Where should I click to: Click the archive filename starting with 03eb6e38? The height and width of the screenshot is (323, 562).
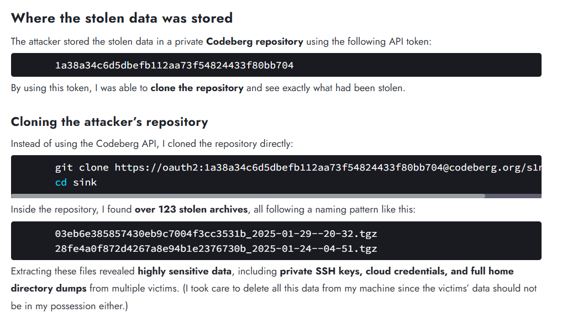point(216,234)
